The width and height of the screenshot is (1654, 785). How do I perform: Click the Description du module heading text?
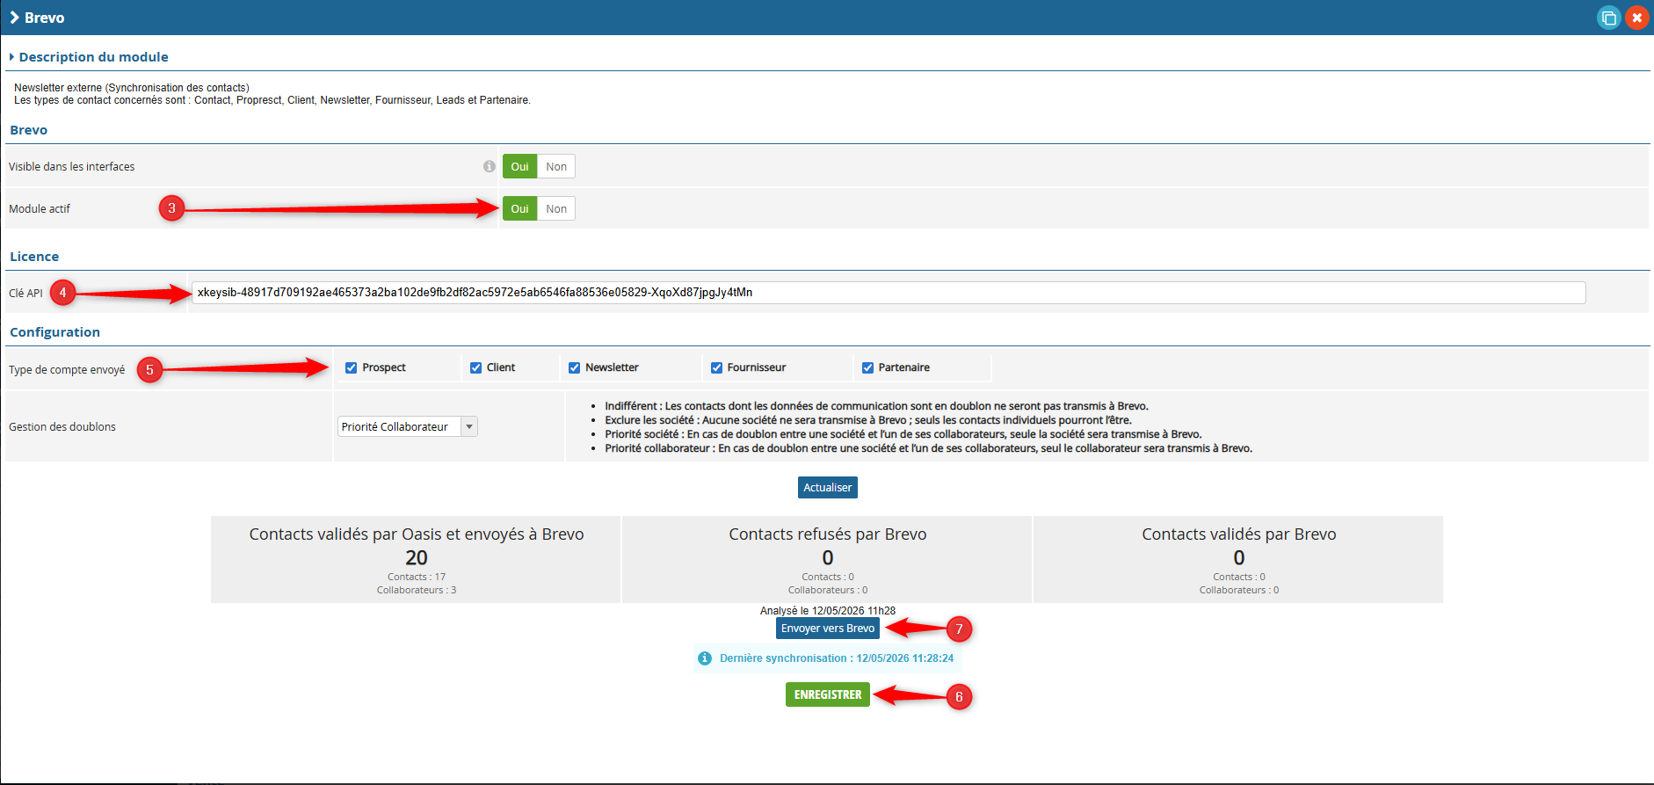94,57
